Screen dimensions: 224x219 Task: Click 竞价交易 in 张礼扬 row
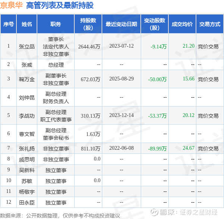[x=208, y=149]
